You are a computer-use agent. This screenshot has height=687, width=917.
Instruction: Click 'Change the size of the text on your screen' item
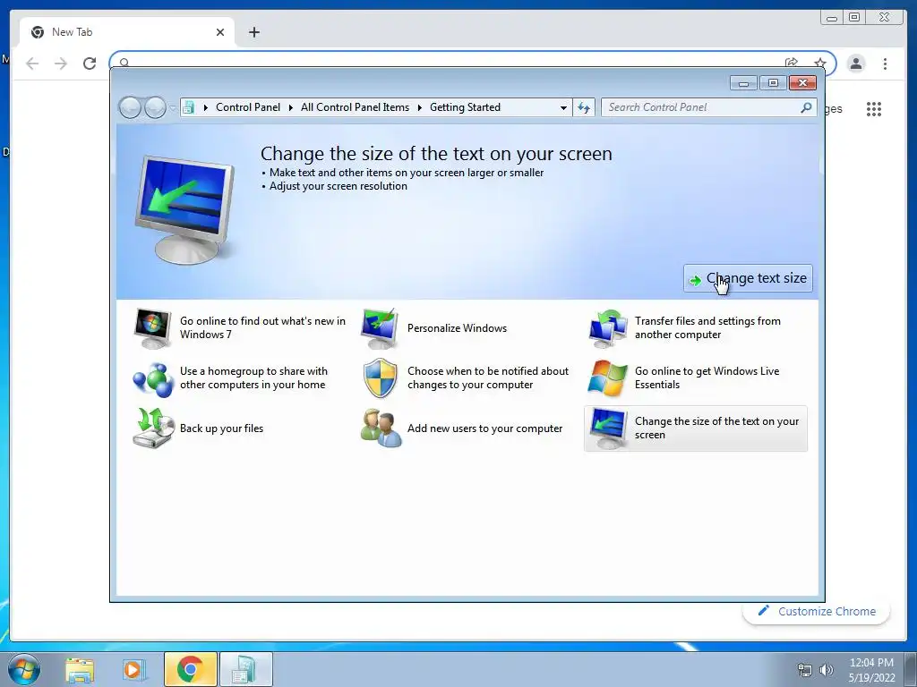coord(695,428)
